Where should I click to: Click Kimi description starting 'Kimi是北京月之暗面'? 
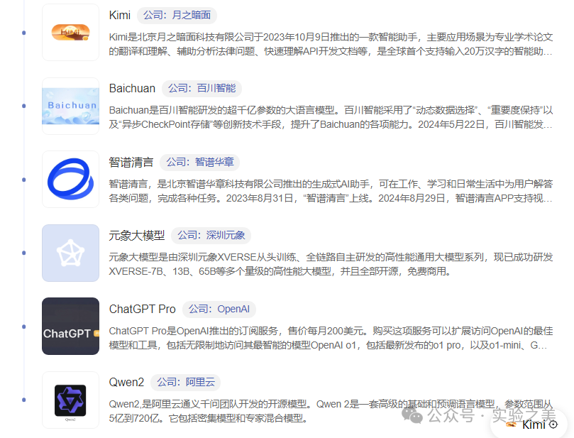point(331,44)
